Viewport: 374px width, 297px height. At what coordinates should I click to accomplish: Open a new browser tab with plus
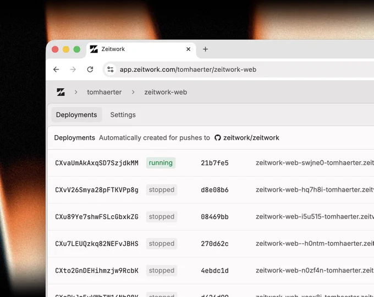(x=205, y=49)
